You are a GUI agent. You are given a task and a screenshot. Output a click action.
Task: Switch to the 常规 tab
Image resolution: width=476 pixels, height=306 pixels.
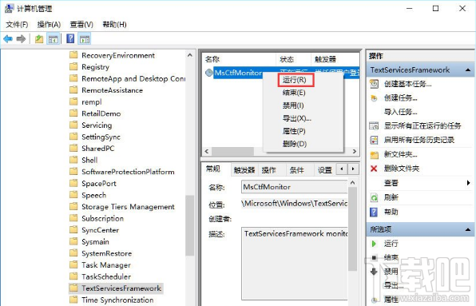click(213, 169)
